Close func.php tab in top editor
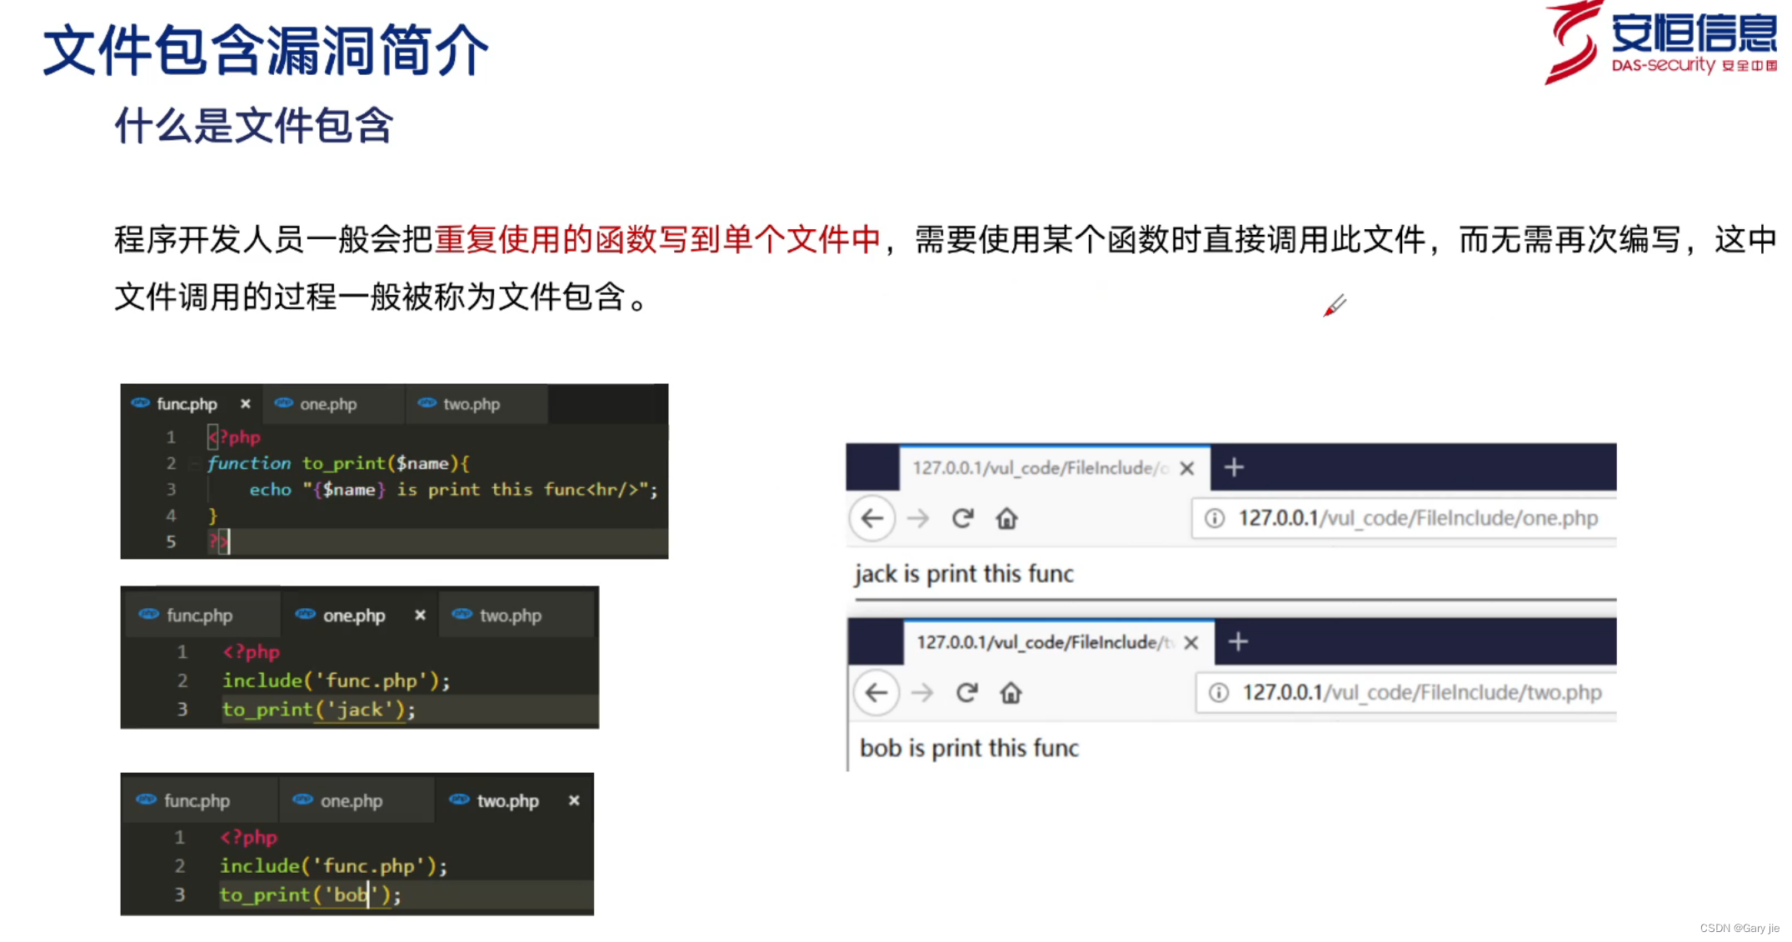 click(245, 404)
